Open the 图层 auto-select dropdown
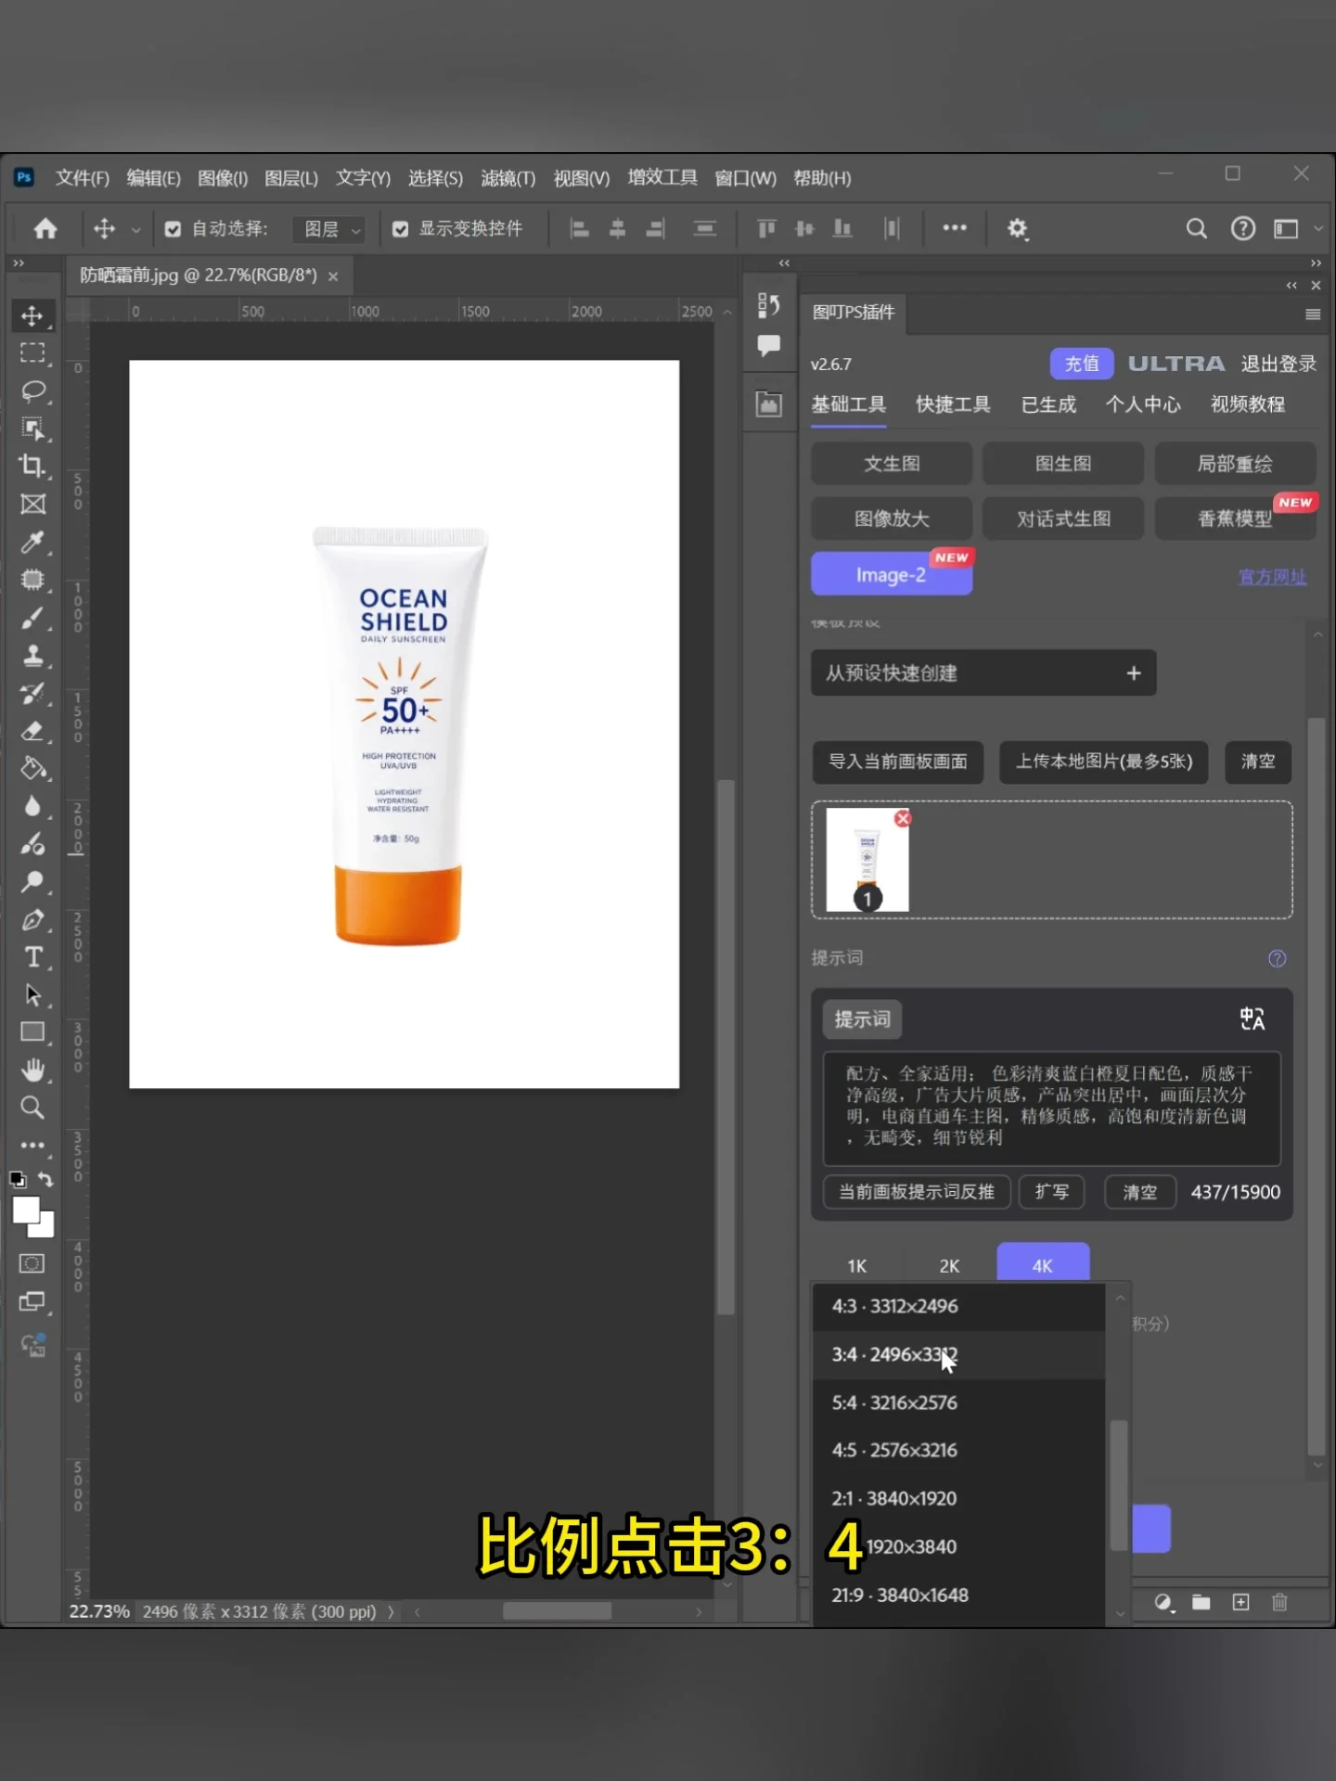Image resolution: width=1336 pixels, height=1781 pixels. click(x=328, y=229)
